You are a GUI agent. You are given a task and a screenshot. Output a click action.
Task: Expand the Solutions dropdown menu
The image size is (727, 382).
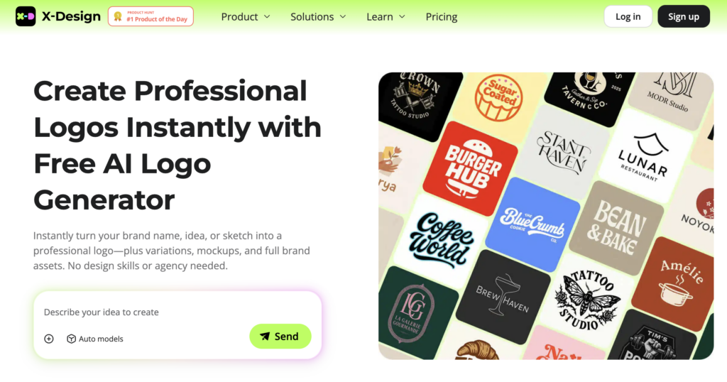318,17
